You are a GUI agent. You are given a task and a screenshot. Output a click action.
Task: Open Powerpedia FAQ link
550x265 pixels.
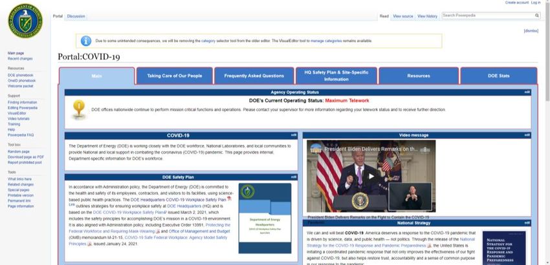point(21,135)
